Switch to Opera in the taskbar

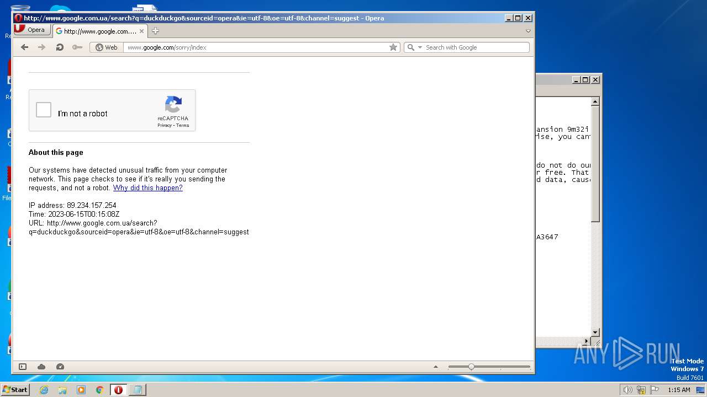coord(119,390)
